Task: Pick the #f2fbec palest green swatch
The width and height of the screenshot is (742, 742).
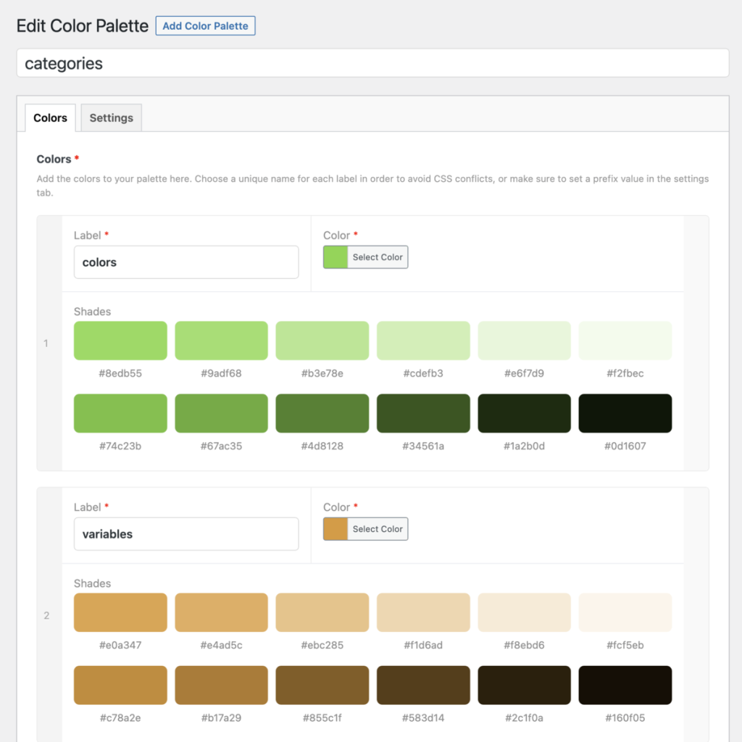Action: [x=625, y=341]
